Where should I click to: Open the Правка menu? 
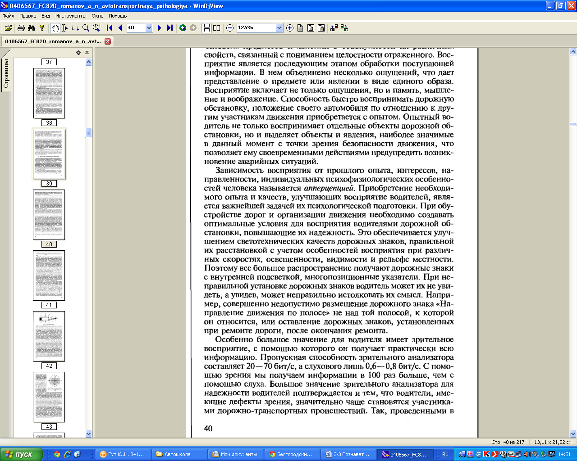(x=28, y=16)
